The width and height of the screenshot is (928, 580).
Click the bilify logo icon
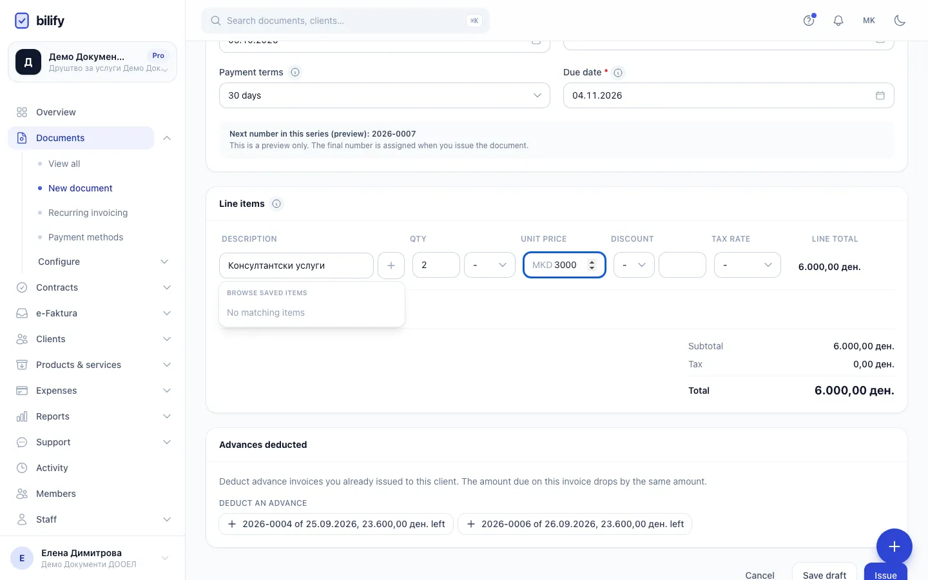22,21
